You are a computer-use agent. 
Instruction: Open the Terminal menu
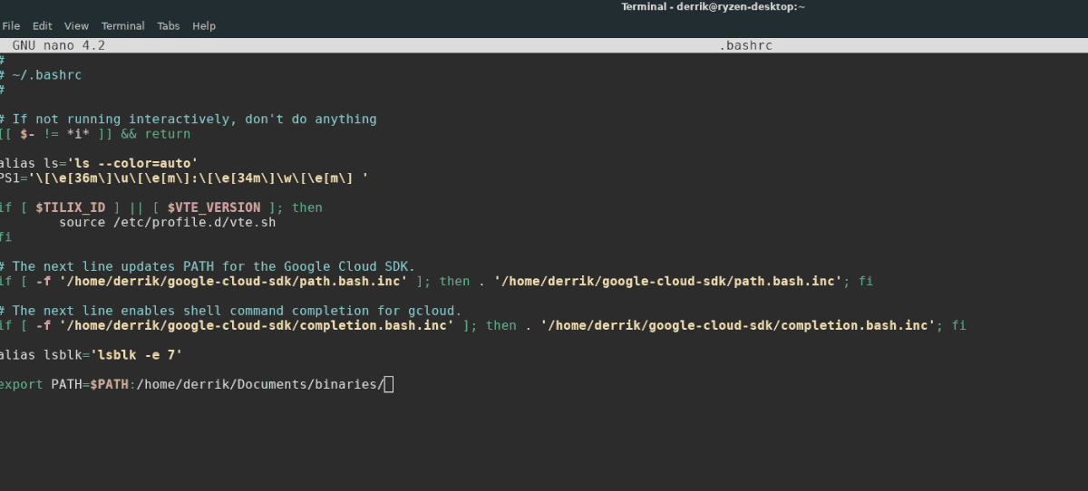(122, 26)
